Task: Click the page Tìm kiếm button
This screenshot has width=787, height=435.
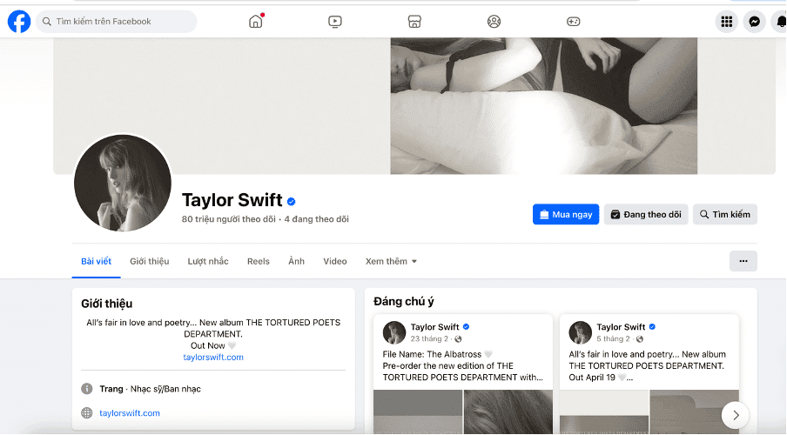Action: [x=725, y=214]
